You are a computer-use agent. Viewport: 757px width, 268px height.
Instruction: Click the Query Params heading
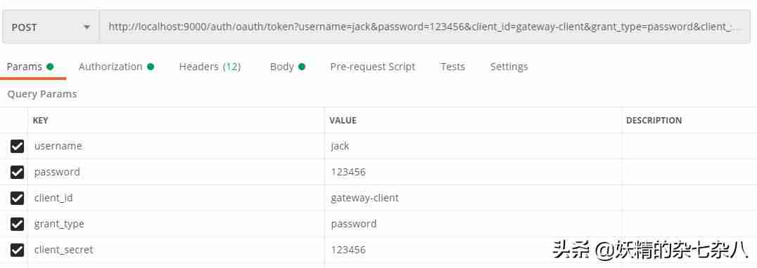pos(42,94)
